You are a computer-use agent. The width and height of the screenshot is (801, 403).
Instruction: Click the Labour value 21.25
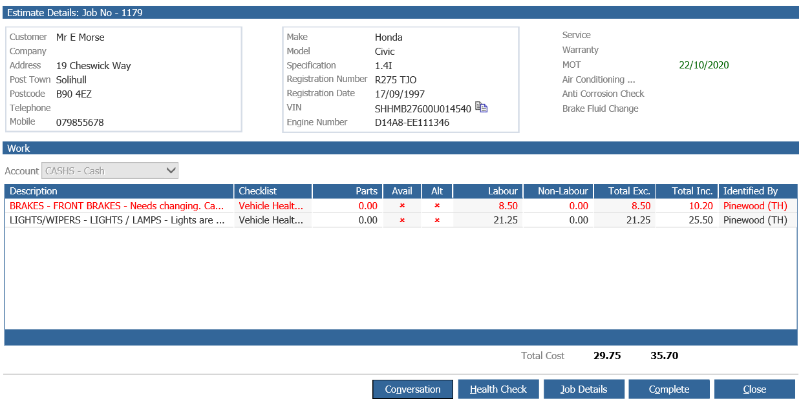click(506, 220)
